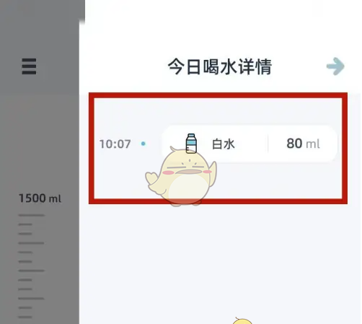362x324 pixels.
Task: Select the 10:07 time entry
Action: [x=115, y=144]
